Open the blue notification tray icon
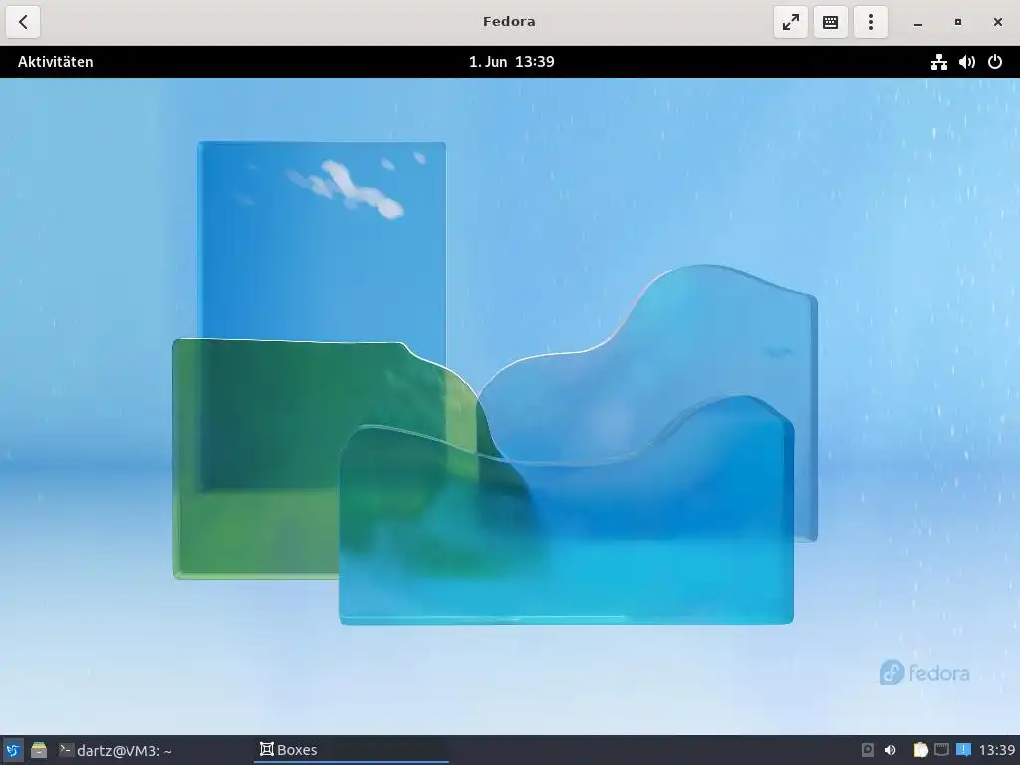The height and width of the screenshot is (765, 1020). coord(963,750)
